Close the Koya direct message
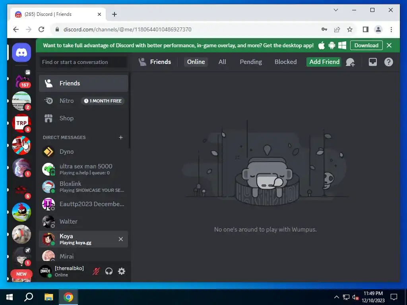Viewport: 407px width, 305px height. (121, 239)
